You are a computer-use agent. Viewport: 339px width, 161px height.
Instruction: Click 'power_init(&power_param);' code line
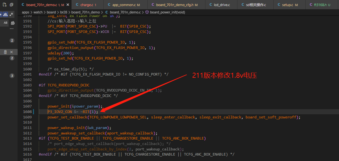75,106
